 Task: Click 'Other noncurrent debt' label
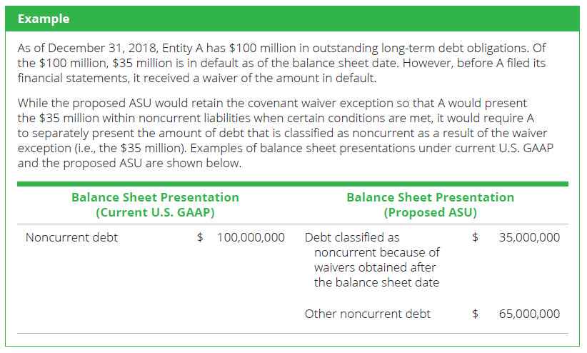(367, 314)
